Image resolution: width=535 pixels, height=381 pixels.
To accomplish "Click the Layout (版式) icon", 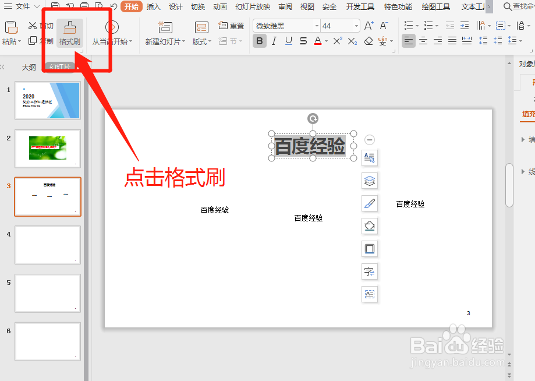I will pyautogui.click(x=201, y=27).
